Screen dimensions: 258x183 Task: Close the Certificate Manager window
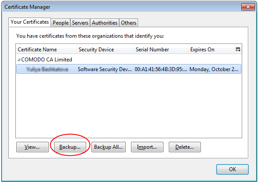(248, 7)
